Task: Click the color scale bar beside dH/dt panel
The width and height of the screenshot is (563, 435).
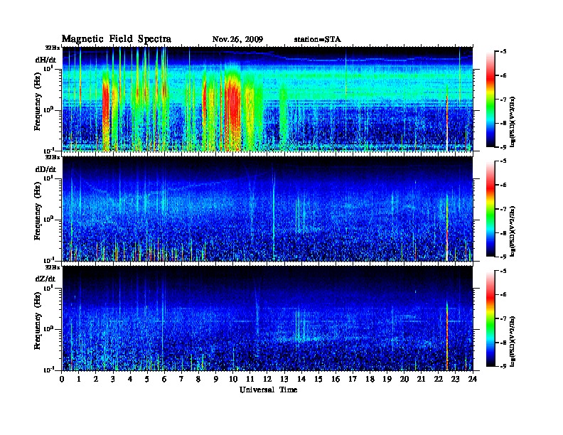Action: pos(490,99)
